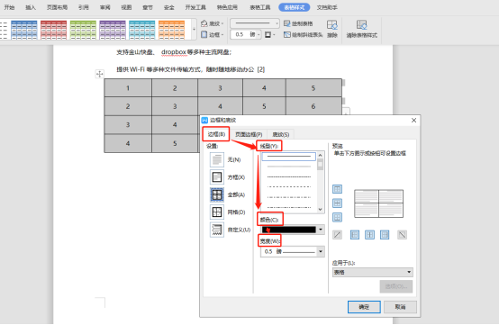The width and height of the screenshot is (499, 325).
Task: Apply the purple table style thumbnail
Action: click(113, 30)
